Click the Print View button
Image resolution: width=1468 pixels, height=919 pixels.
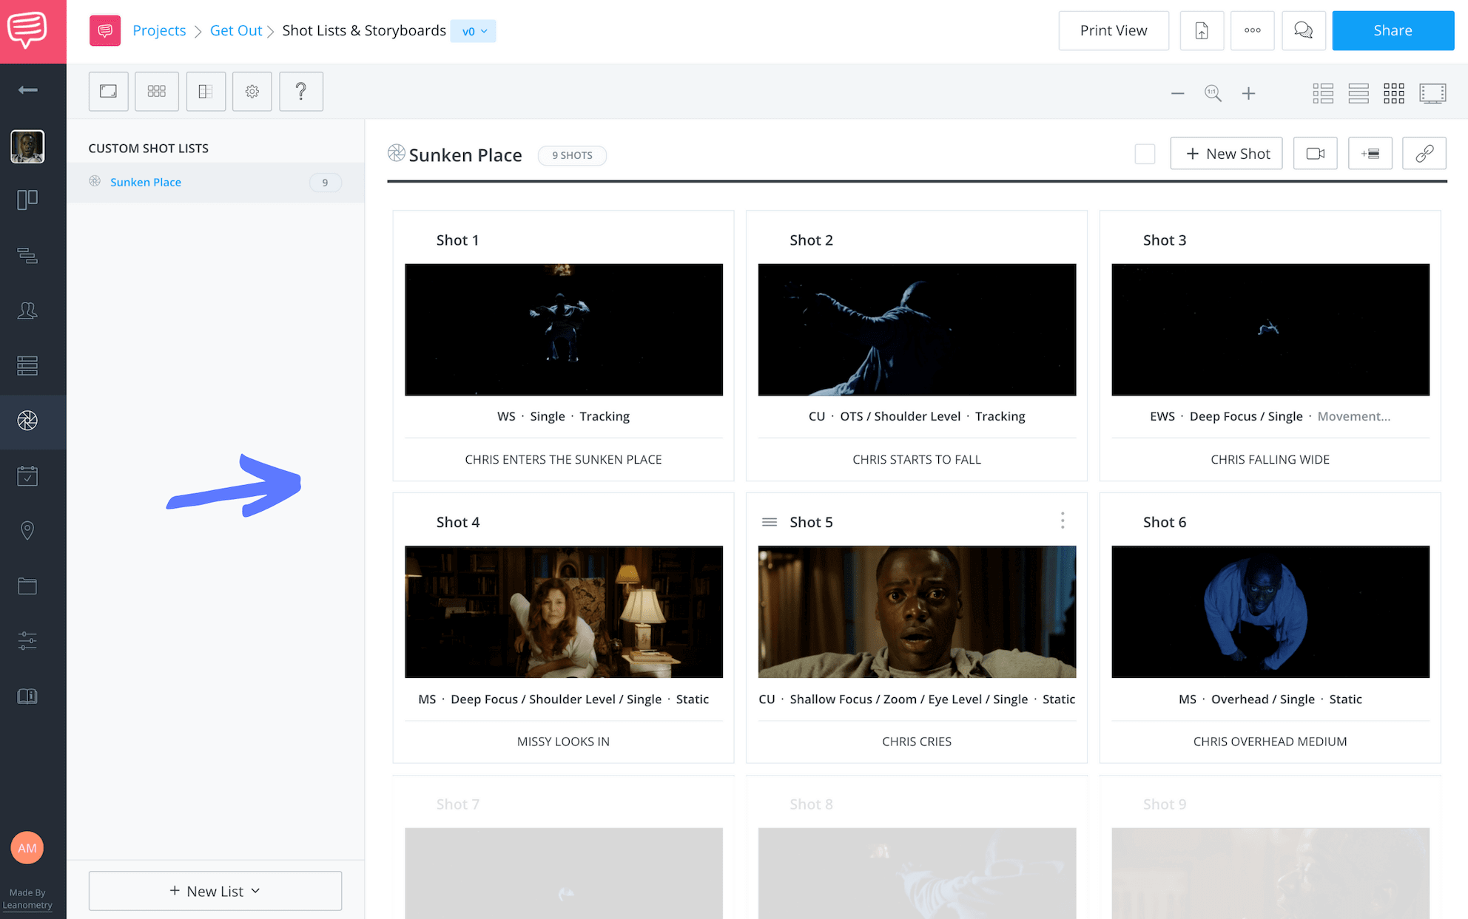1114,30
